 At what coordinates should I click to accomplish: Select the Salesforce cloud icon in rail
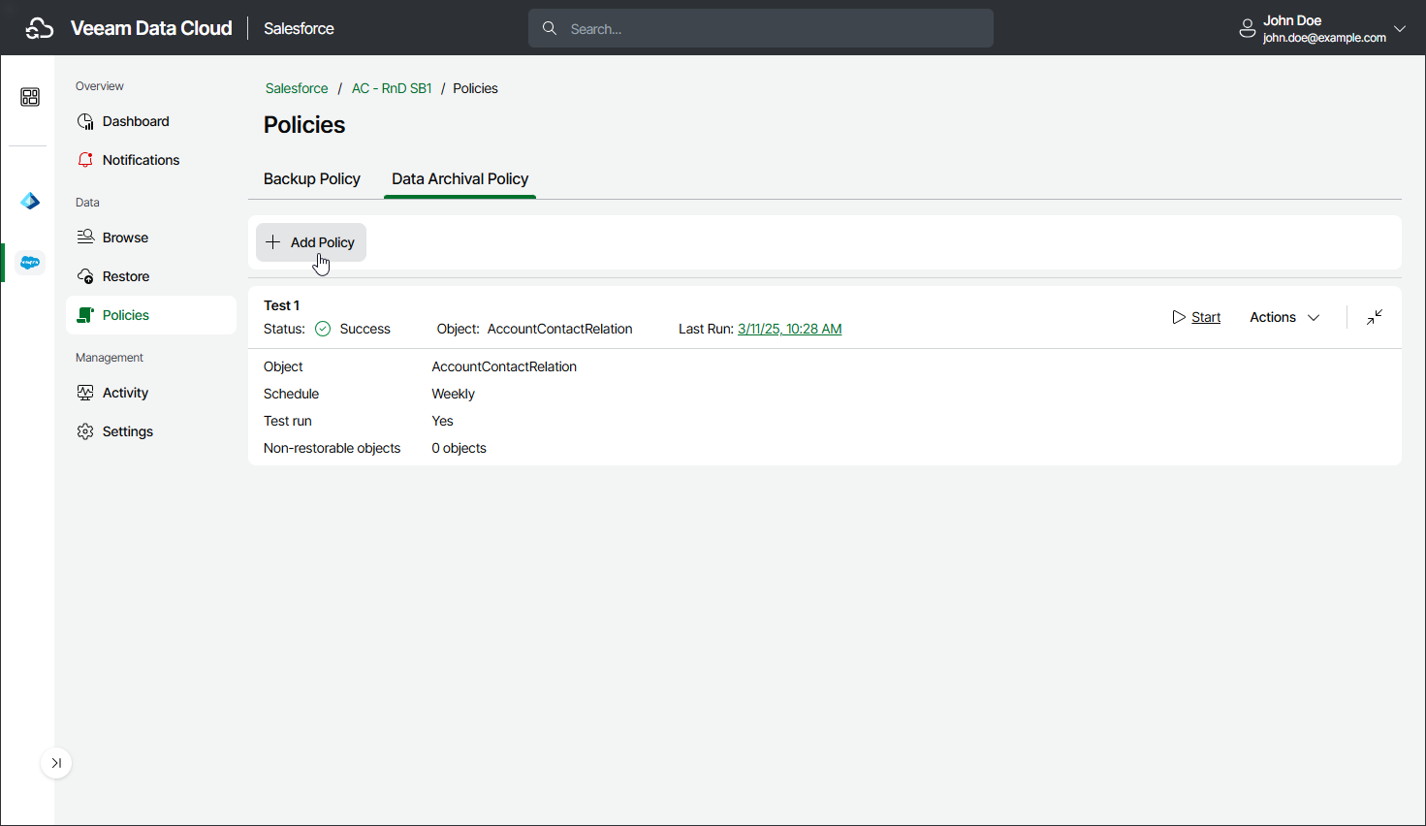pos(30,263)
